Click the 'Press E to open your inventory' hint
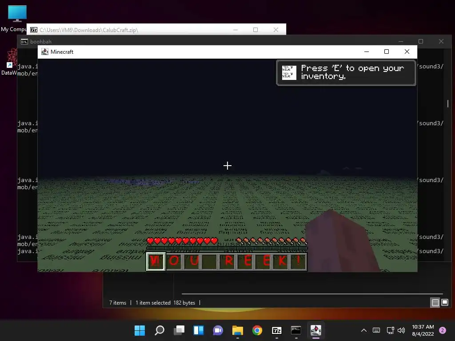455x341 pixels. [352, 72]
